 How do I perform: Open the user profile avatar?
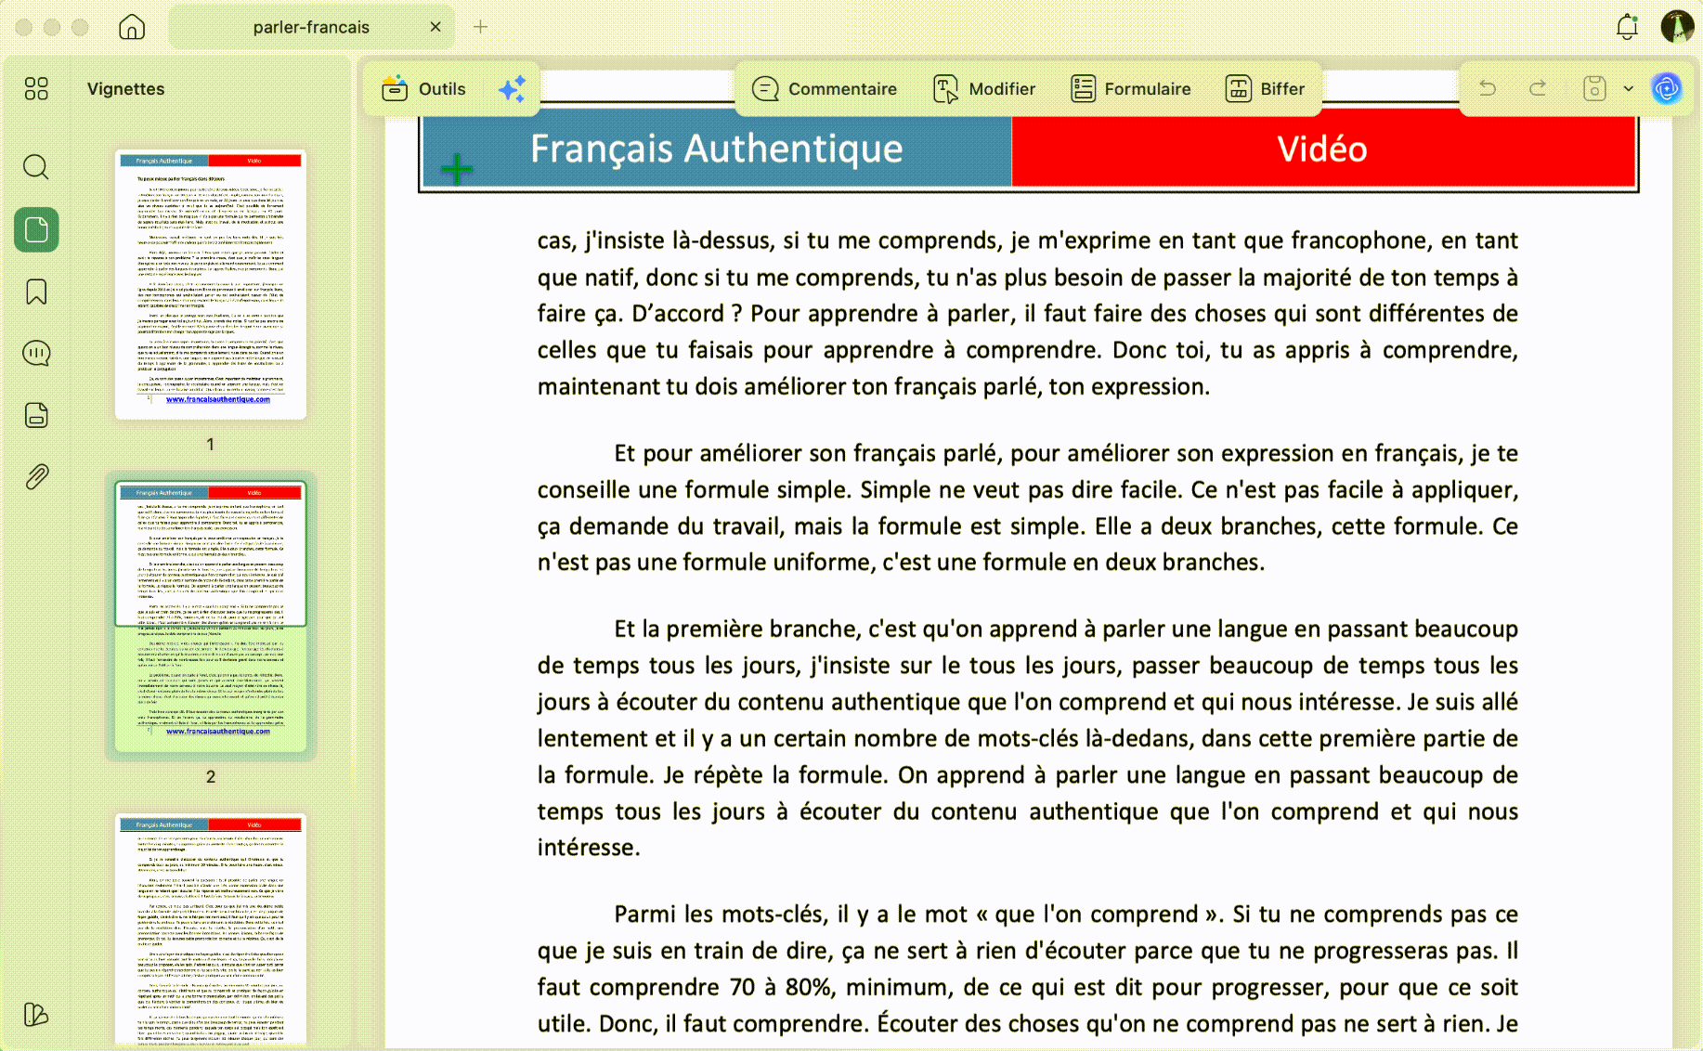pyautogui.click(x=1677, y=27)
